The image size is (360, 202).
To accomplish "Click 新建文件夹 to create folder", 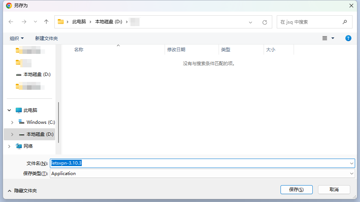I will point(46,38).
